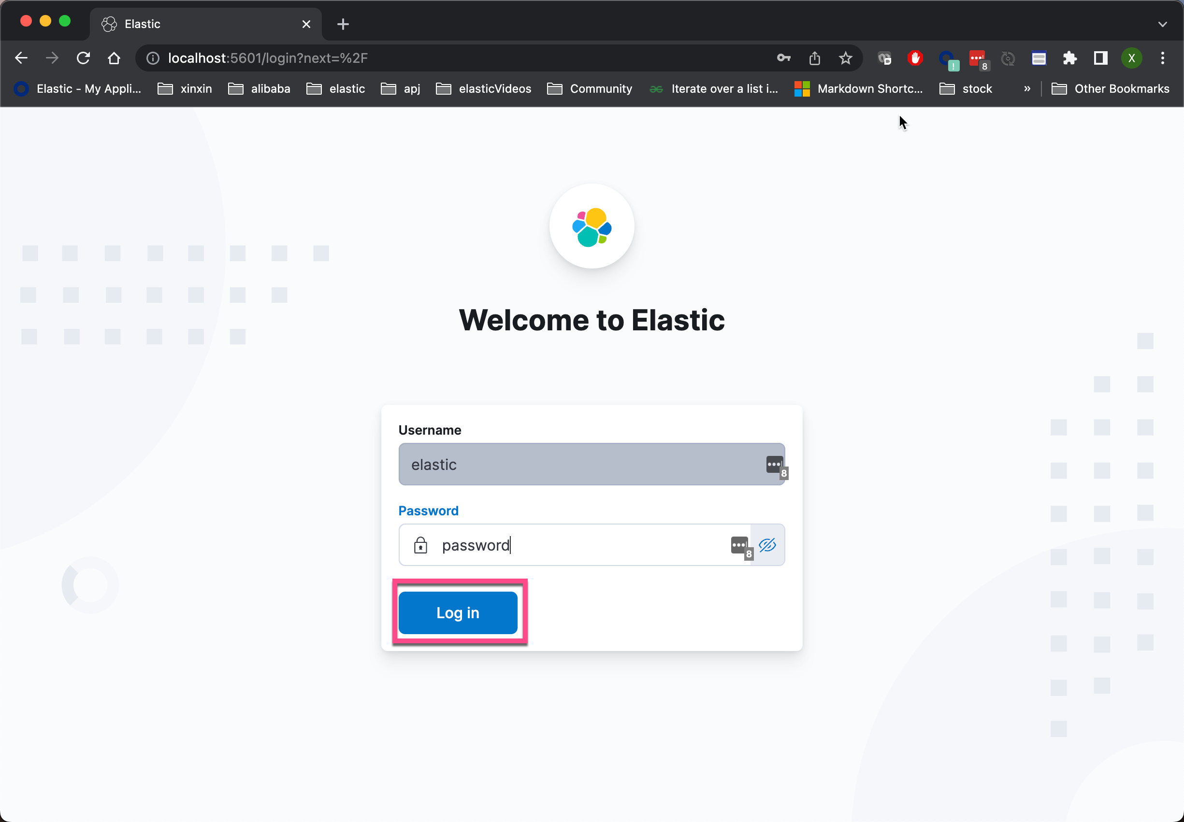Expand tab search dropdown arrow
Image resolution: width=1184 pixels, height=822 pixels.
(1162, 24)
